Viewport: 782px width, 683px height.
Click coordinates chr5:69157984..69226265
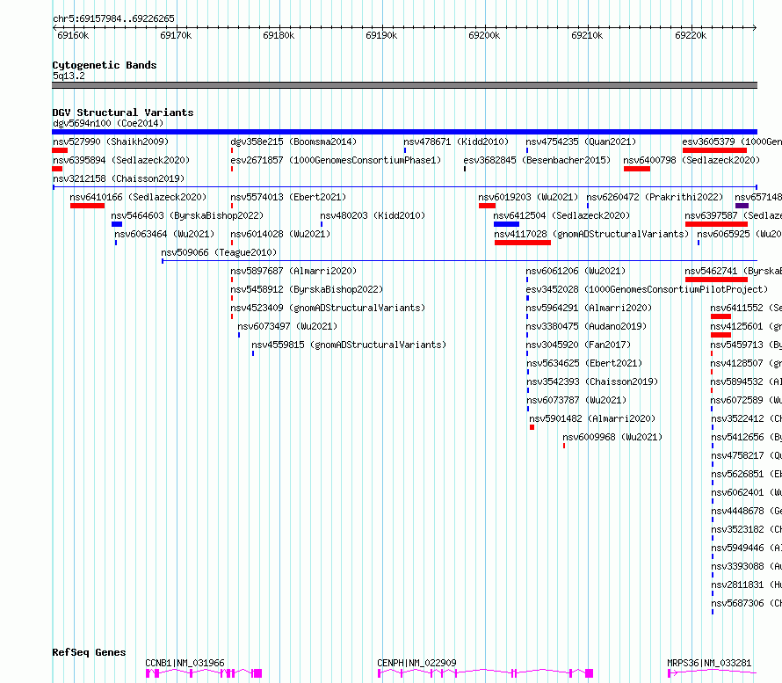coord(113,18)
